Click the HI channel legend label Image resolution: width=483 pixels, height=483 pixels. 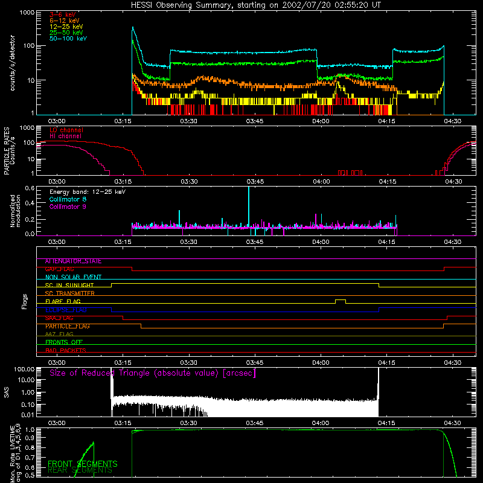(x=65, y=136)
